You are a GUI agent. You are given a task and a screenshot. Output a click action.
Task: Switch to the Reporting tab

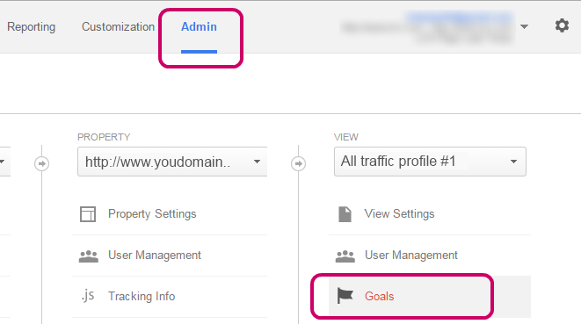point(31,26)
